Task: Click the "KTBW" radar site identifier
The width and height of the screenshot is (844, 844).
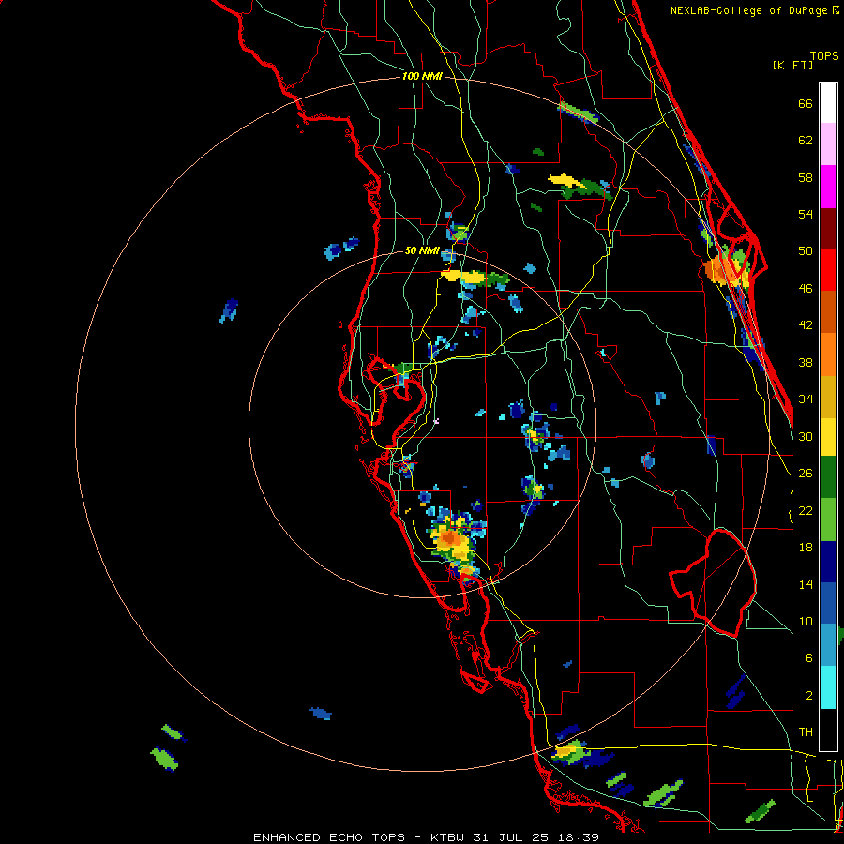Action: click(447, 837)
